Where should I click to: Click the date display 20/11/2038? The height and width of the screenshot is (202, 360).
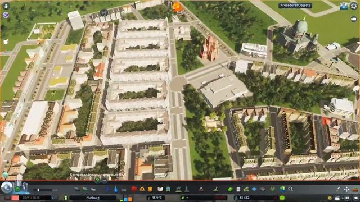pos(31,198)
